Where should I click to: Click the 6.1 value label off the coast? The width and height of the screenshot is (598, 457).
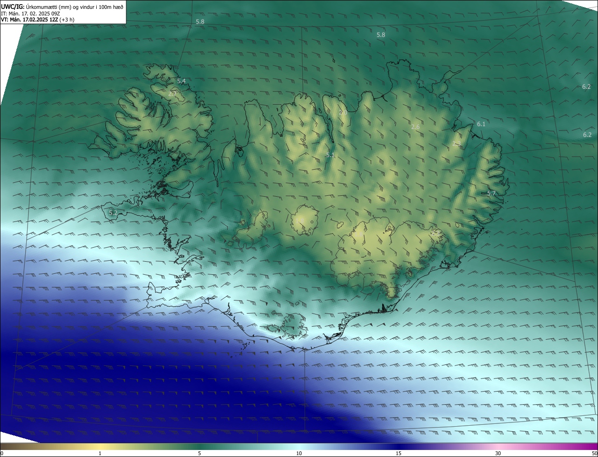[x=481, y=124]
